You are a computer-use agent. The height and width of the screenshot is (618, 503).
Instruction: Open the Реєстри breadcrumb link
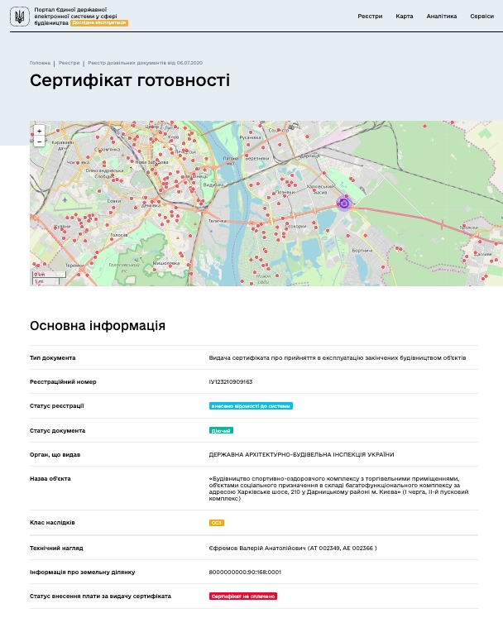(x=69, y=63)
